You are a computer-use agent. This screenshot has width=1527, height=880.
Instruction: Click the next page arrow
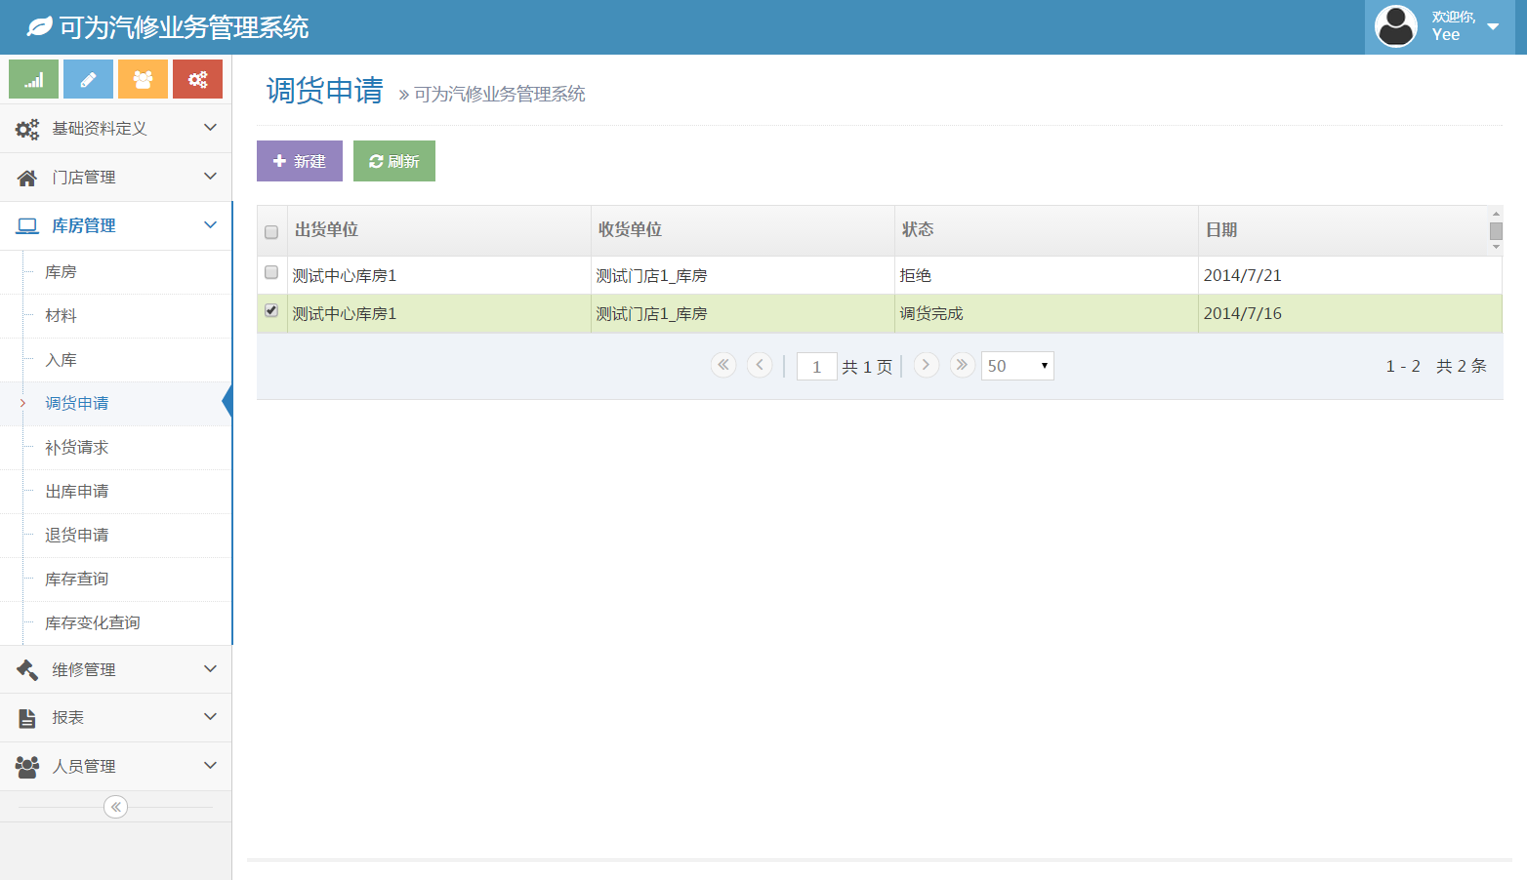pyautogui.click(x=926, y=365)
